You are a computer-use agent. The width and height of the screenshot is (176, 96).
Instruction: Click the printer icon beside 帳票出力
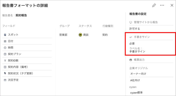[x=131, y=60]
